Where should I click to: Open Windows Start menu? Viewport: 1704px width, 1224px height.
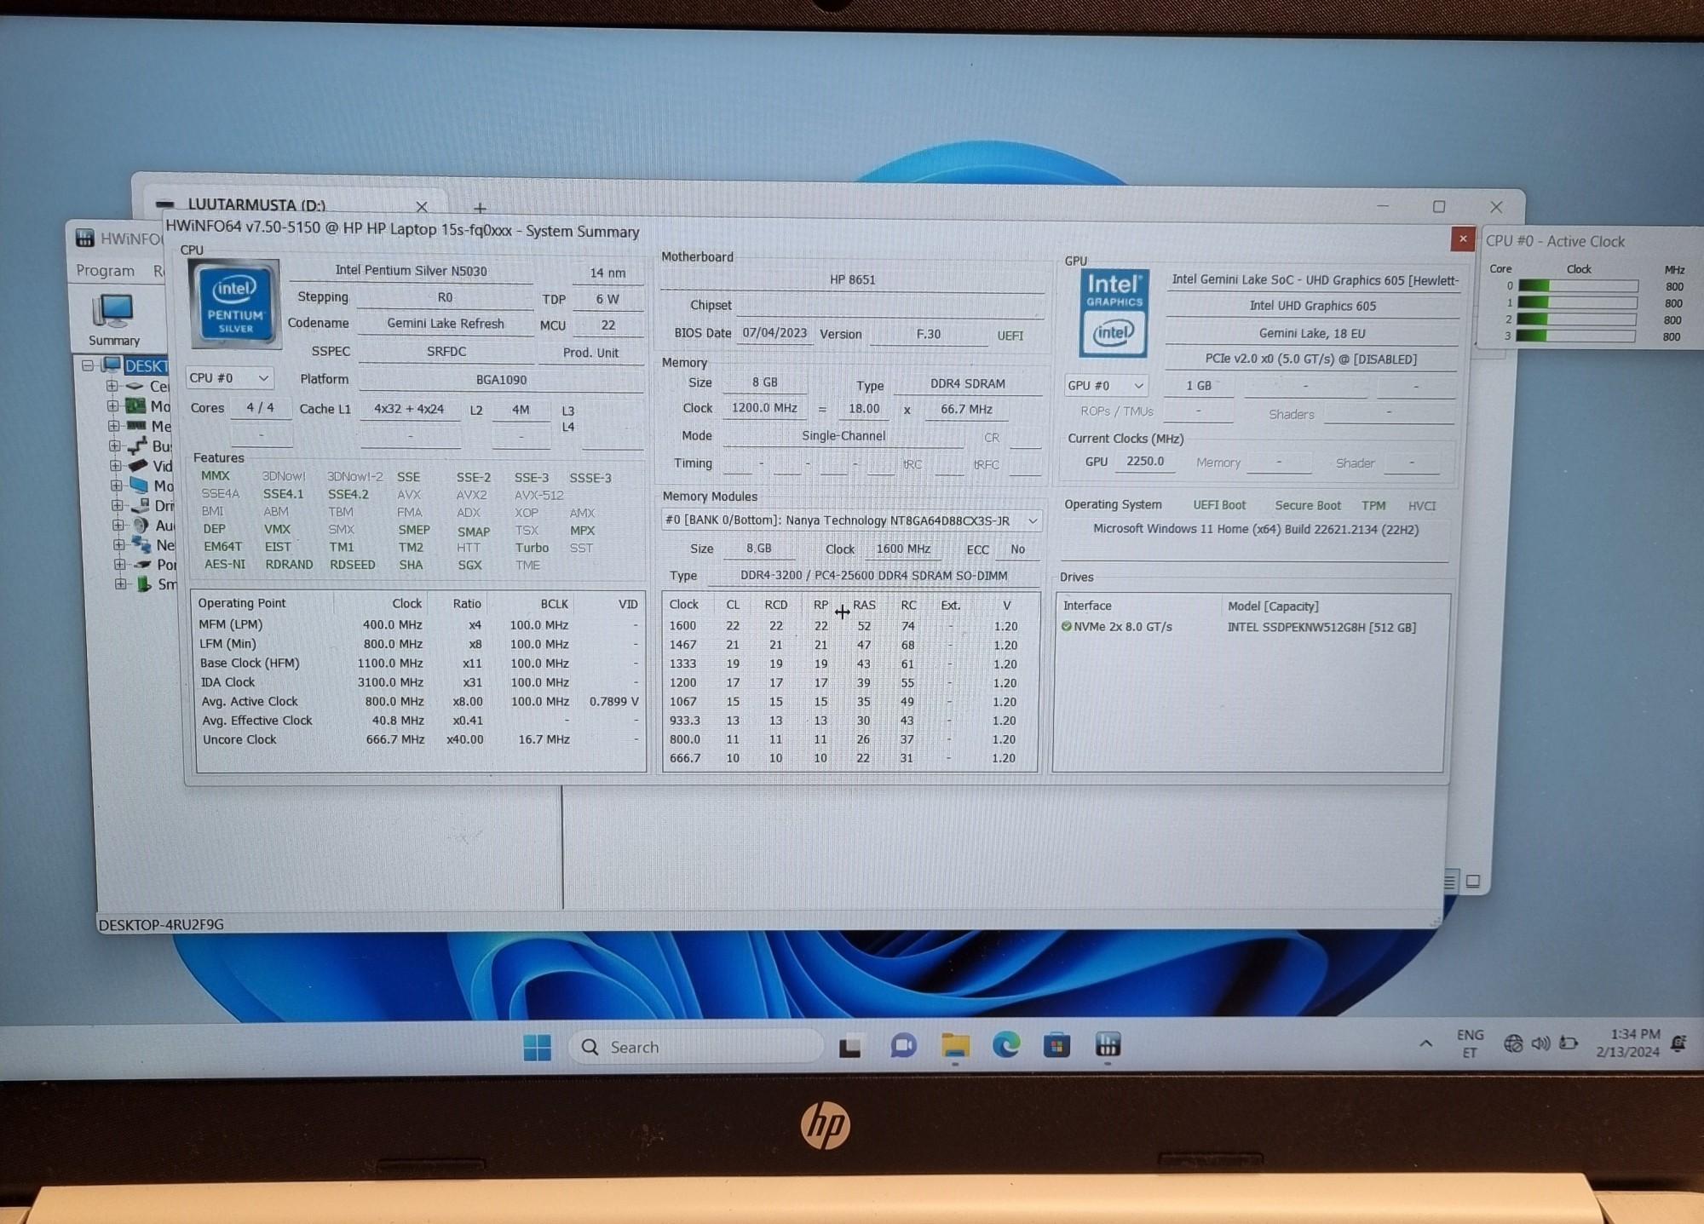[x=537, y=1047]
